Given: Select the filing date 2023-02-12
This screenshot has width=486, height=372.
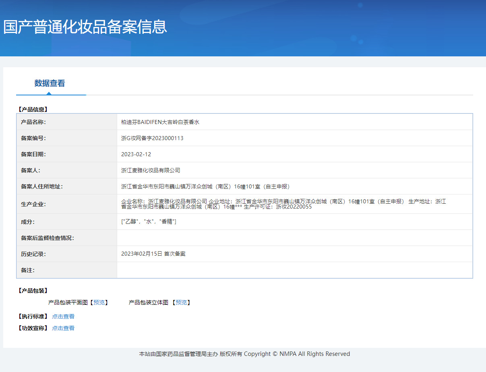Looking at the screenshot, I should pyautogui.click(x=136, y=154).
